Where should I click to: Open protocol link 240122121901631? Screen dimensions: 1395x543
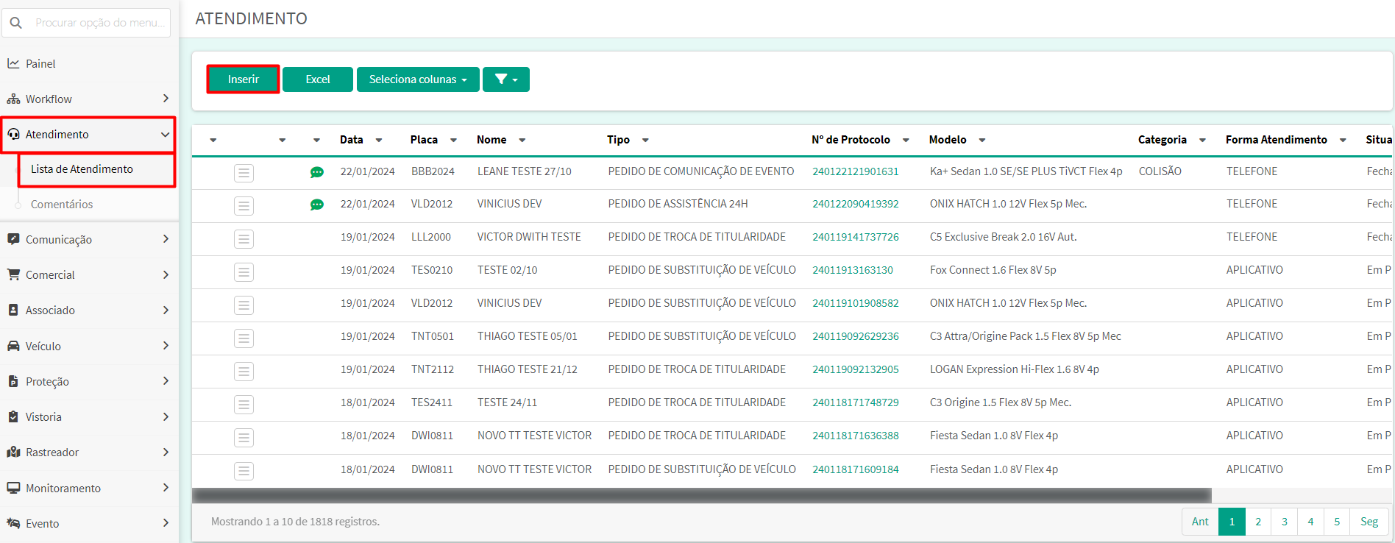coord(855,171)
